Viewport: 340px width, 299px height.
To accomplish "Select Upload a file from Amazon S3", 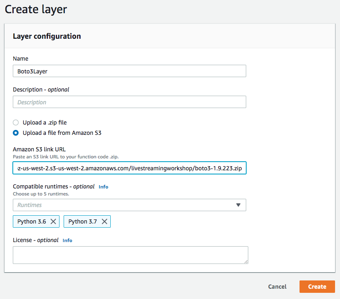I will [x=16, y=133].
